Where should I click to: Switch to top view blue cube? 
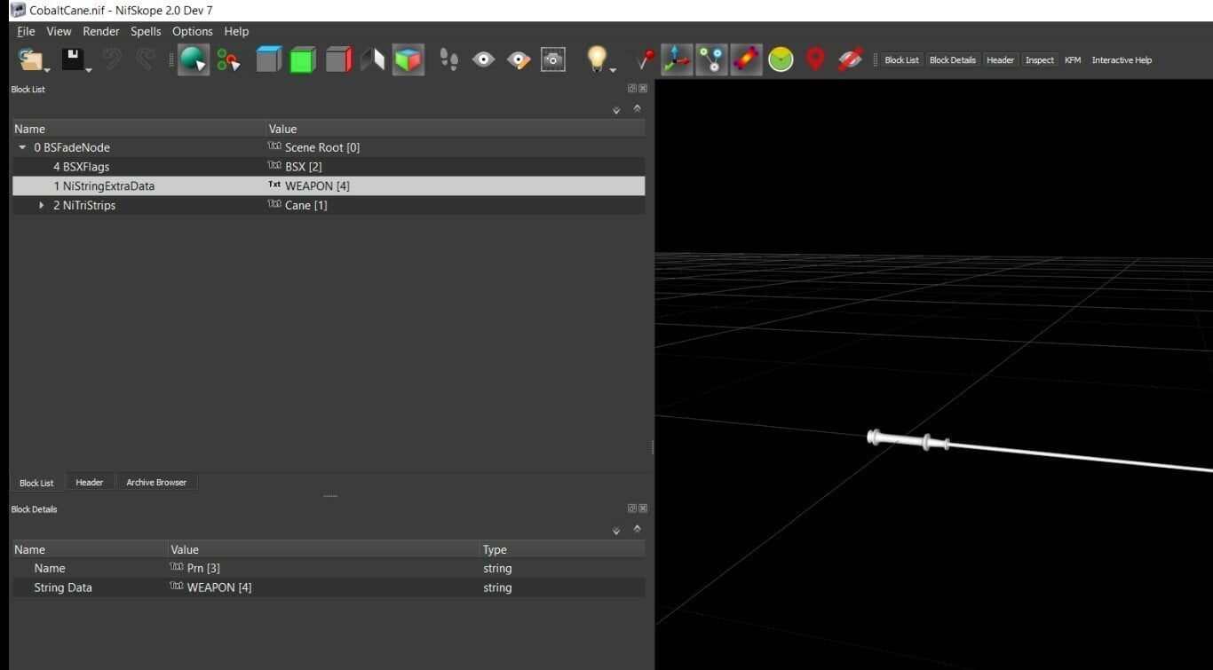[268, 59]
